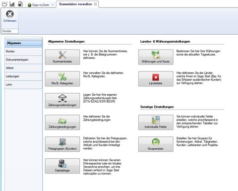The image size is (238, 191).
Task: Open MwSt.-Kategorien percent icon button
Action: 62,79
